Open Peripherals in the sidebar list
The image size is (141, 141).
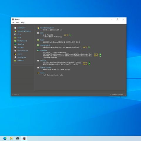(x=22, y=57)
